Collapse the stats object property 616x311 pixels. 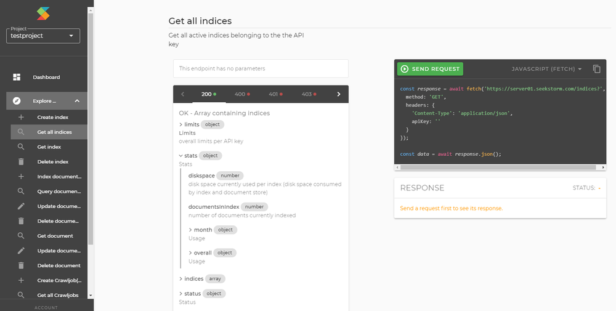[180, 156]
